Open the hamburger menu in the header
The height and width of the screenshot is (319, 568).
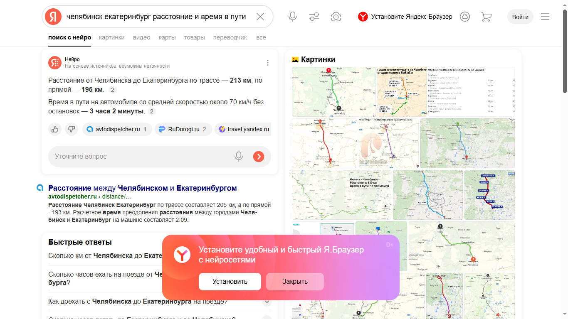[545, 17]
